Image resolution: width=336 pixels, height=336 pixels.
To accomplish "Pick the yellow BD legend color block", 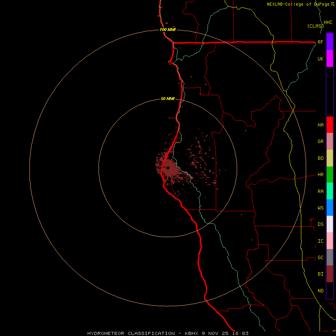I will click(x=330, y=158).
